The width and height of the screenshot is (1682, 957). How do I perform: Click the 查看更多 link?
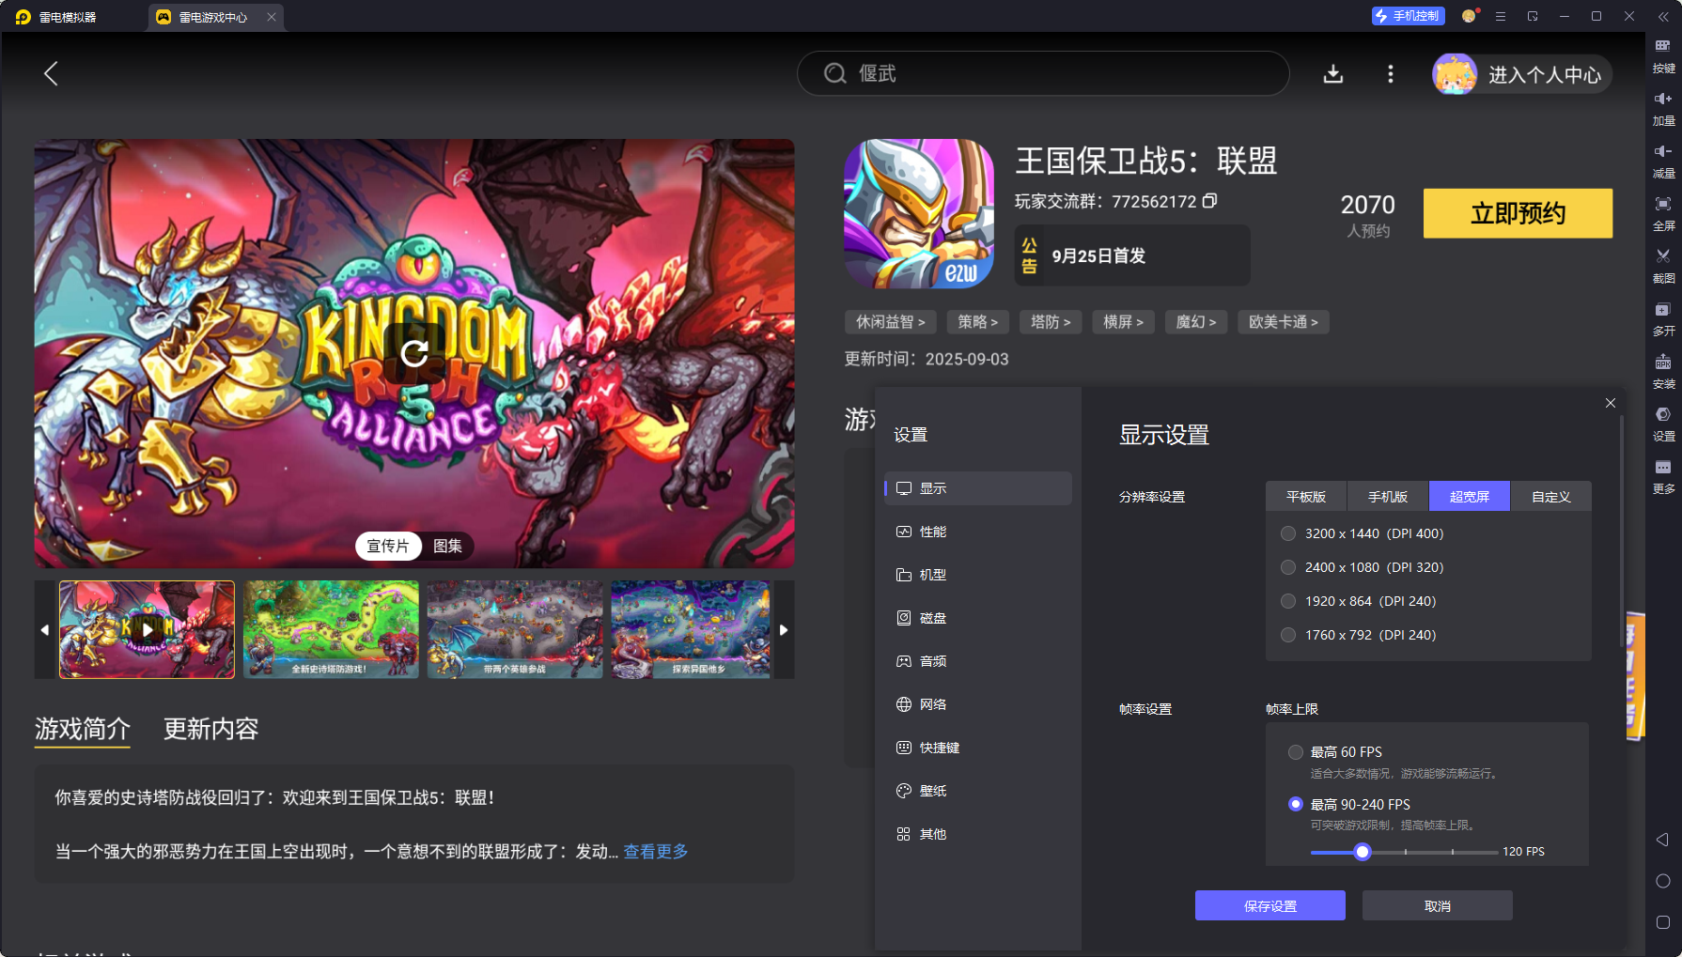point(656,852)
